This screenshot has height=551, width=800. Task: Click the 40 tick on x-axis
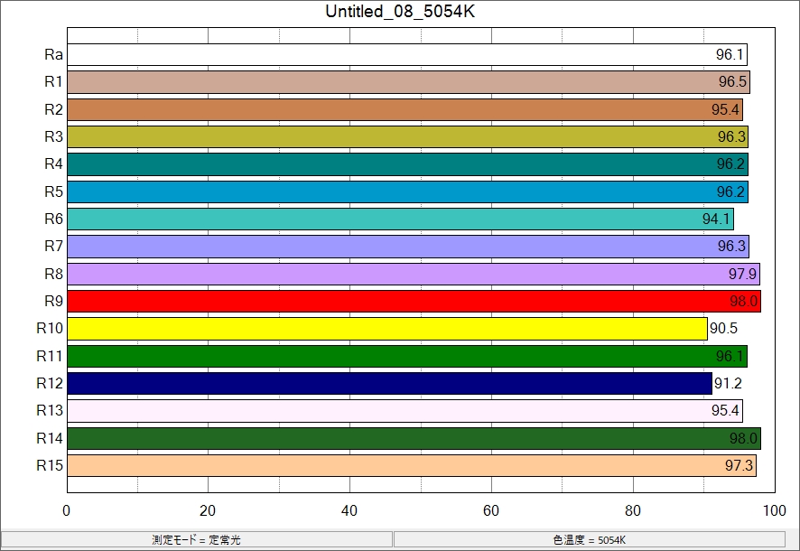click(349, 510)
